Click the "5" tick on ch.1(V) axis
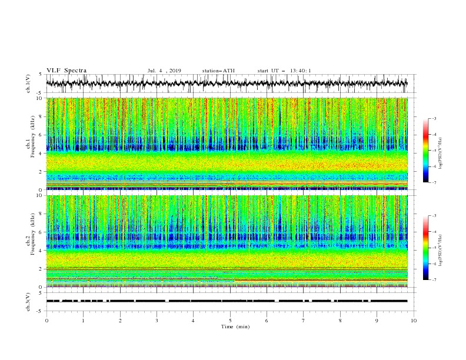The width and height of the screenshot is (466, 360). pyautogui.click(x=41, y=75)
